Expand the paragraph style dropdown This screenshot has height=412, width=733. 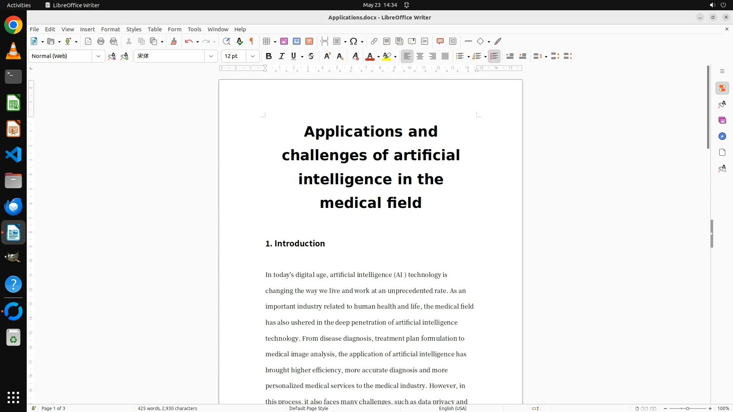click(98, 56)
